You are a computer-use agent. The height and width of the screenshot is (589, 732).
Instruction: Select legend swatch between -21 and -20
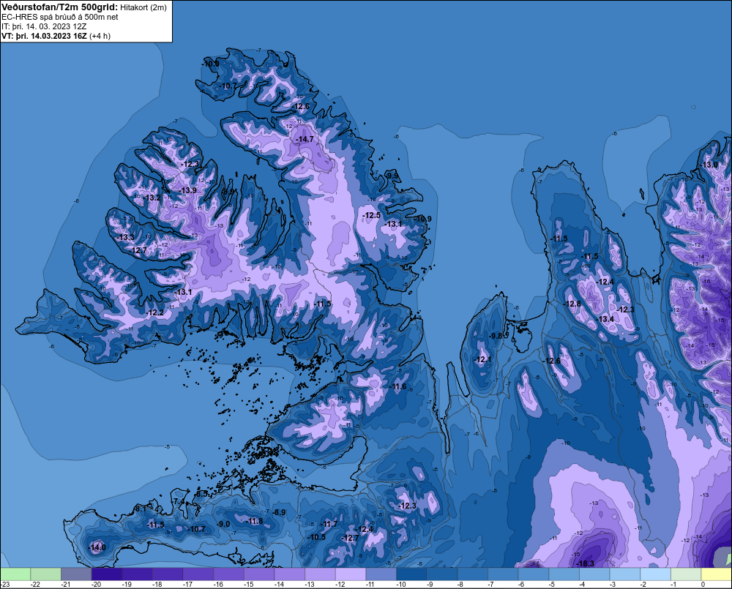(x=77, y=574)
